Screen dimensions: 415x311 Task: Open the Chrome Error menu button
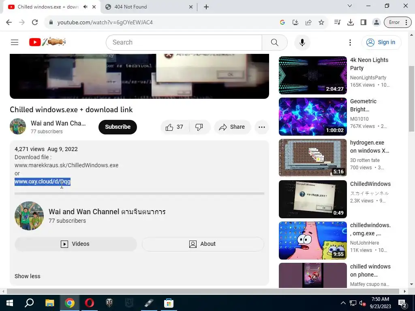tap(398, 22)
